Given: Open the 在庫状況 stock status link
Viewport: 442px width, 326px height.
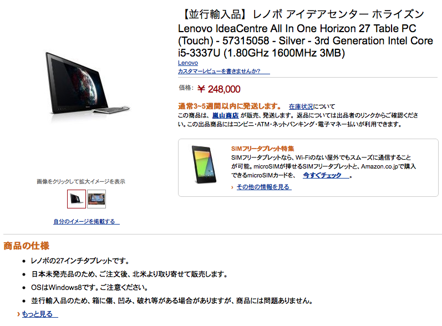Looking at the screenshot, I should coord(301,106).
